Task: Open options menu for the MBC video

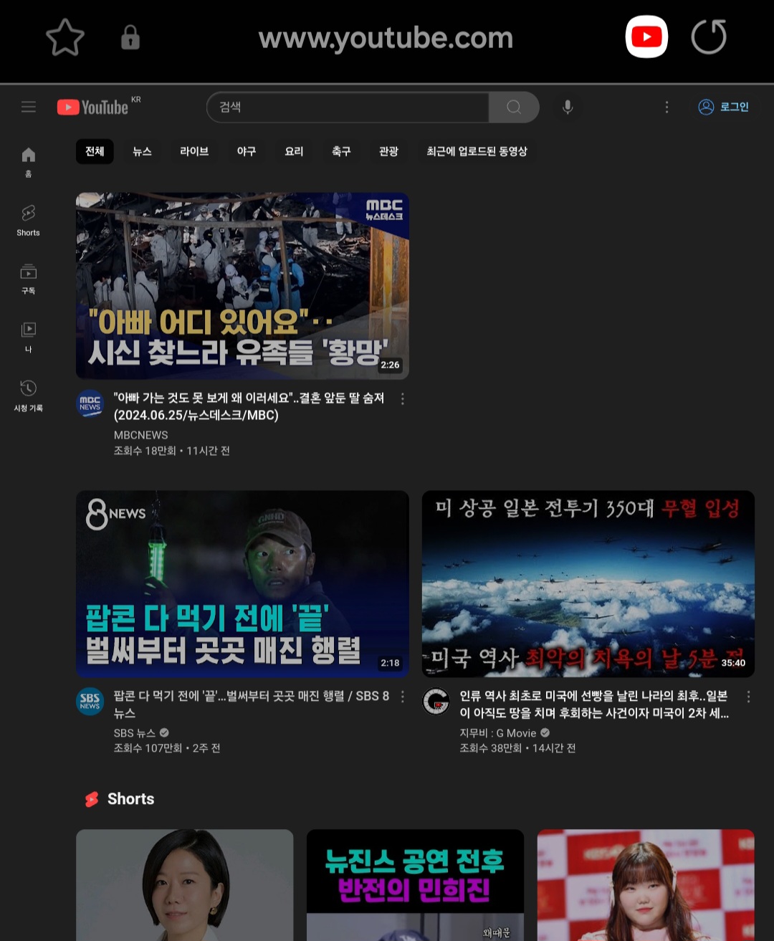Action: [x=403, y=399]
